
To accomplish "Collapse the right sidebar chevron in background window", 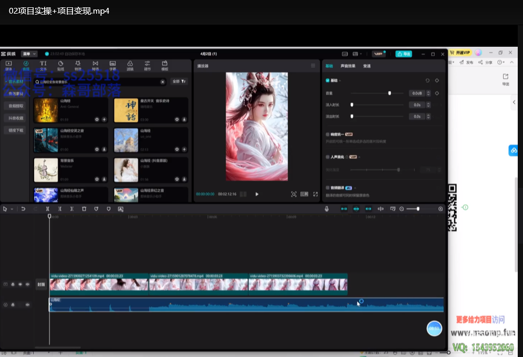I will [x=514, y=102].
